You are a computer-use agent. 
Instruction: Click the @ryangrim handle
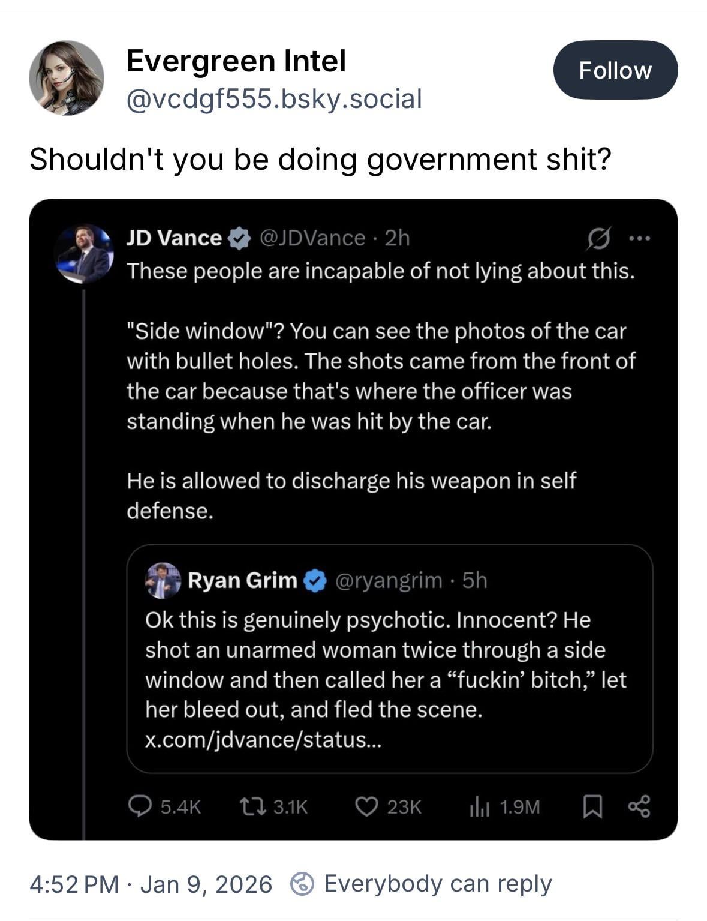[x=388, y=580]
